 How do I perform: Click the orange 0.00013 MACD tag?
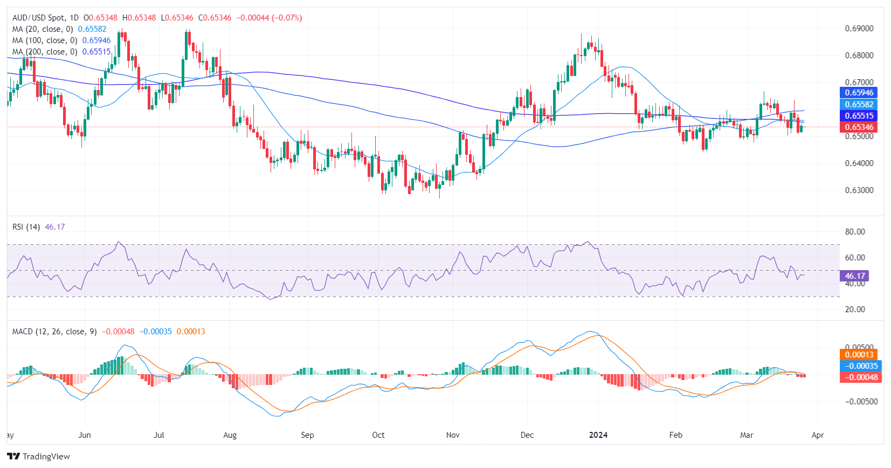pos(859,355)
